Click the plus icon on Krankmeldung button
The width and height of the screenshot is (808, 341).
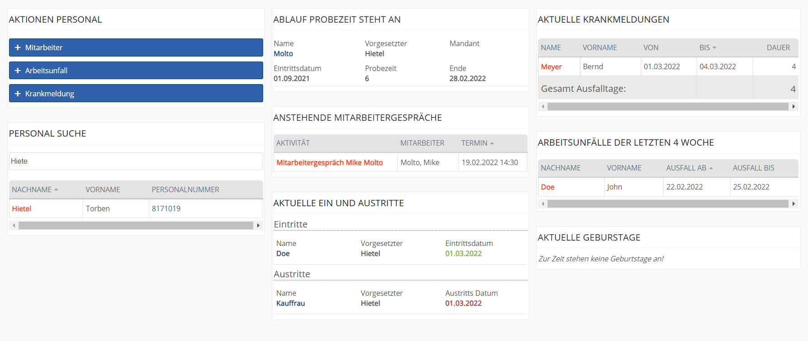(x=18, y=94)
